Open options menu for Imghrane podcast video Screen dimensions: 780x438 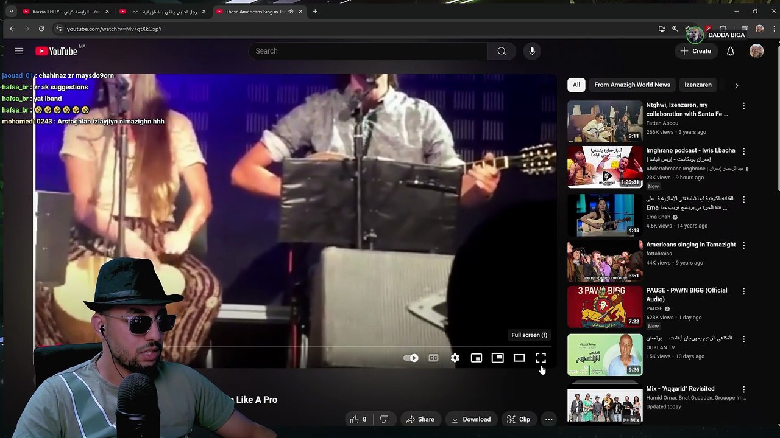coord(743,151)
